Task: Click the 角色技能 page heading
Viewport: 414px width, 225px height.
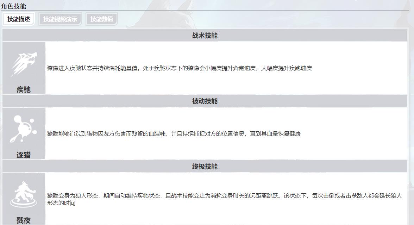Action: point(13,6)
